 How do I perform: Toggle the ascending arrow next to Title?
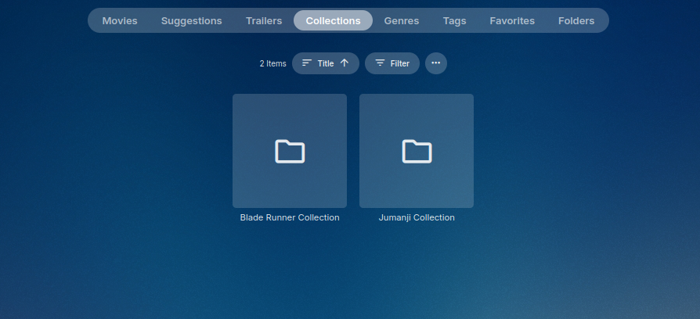pyautogui.click(x=345, y=63)
